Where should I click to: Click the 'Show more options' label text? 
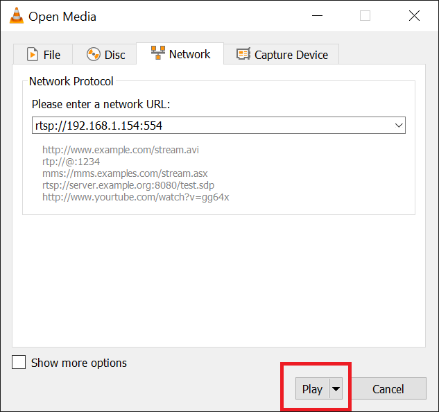(x=79, y=363)
